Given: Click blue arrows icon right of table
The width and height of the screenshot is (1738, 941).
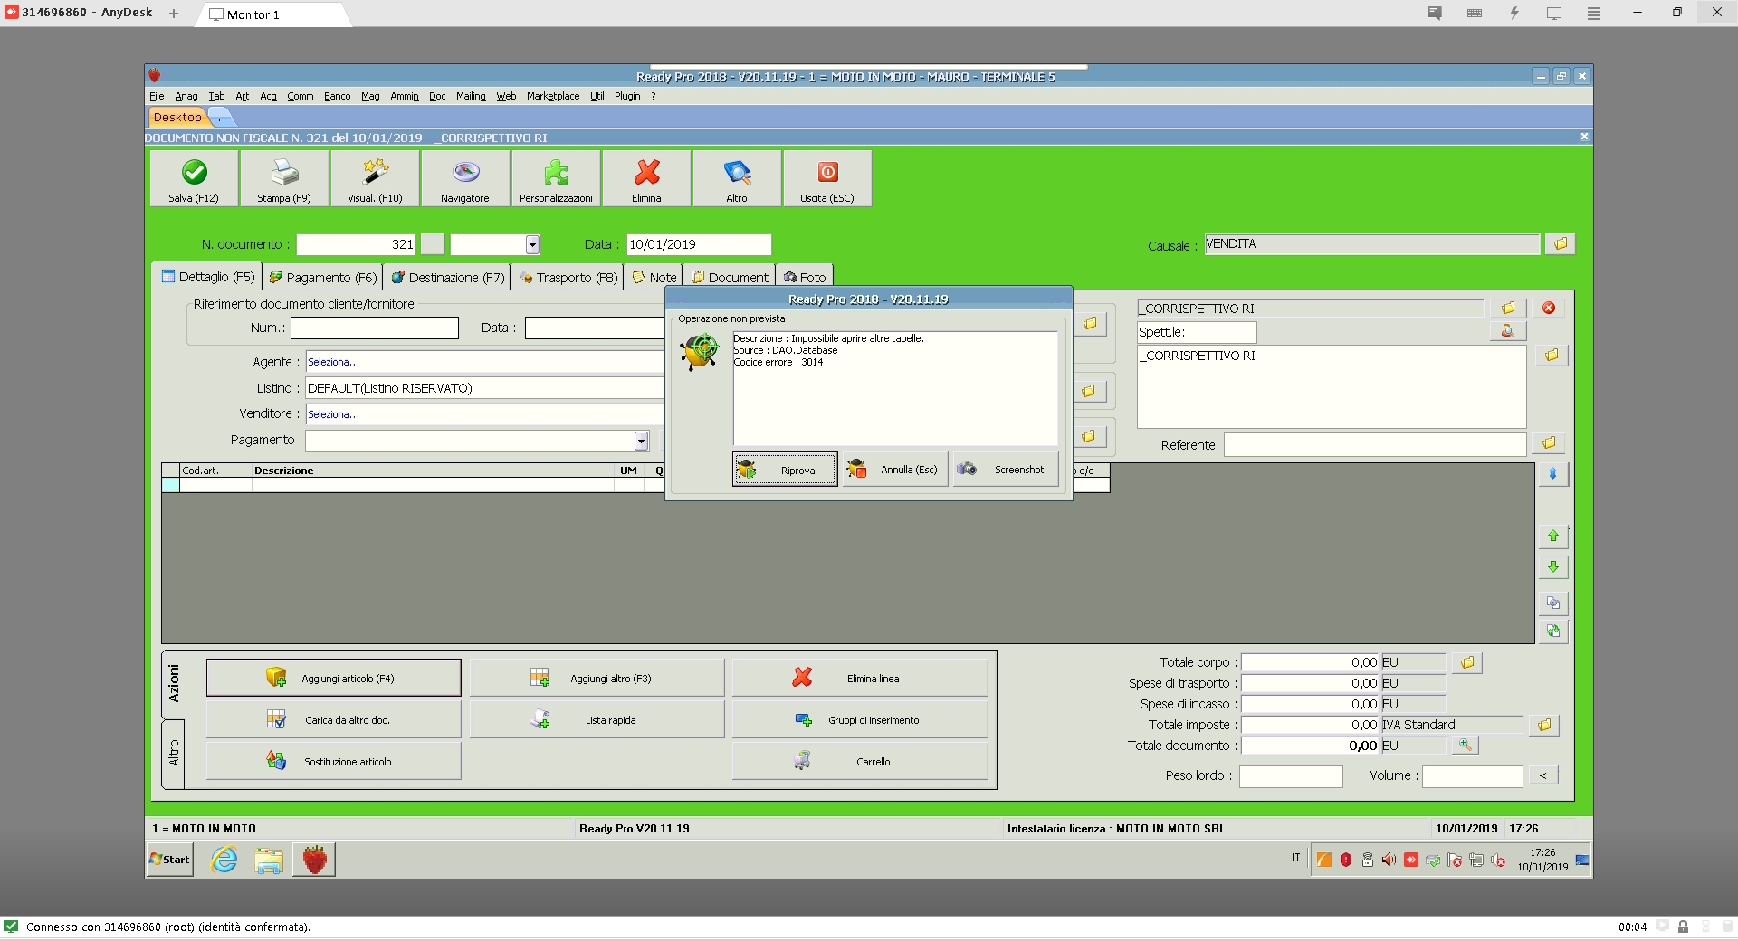Looking at the screenshot, I should click(x=1553, y=474).
